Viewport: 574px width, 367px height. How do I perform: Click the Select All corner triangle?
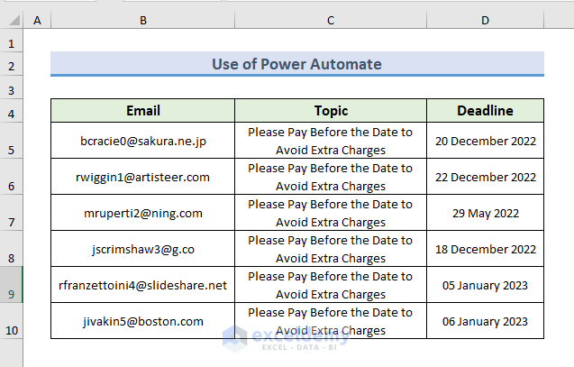pyautogui.click(x=14, y=20)
